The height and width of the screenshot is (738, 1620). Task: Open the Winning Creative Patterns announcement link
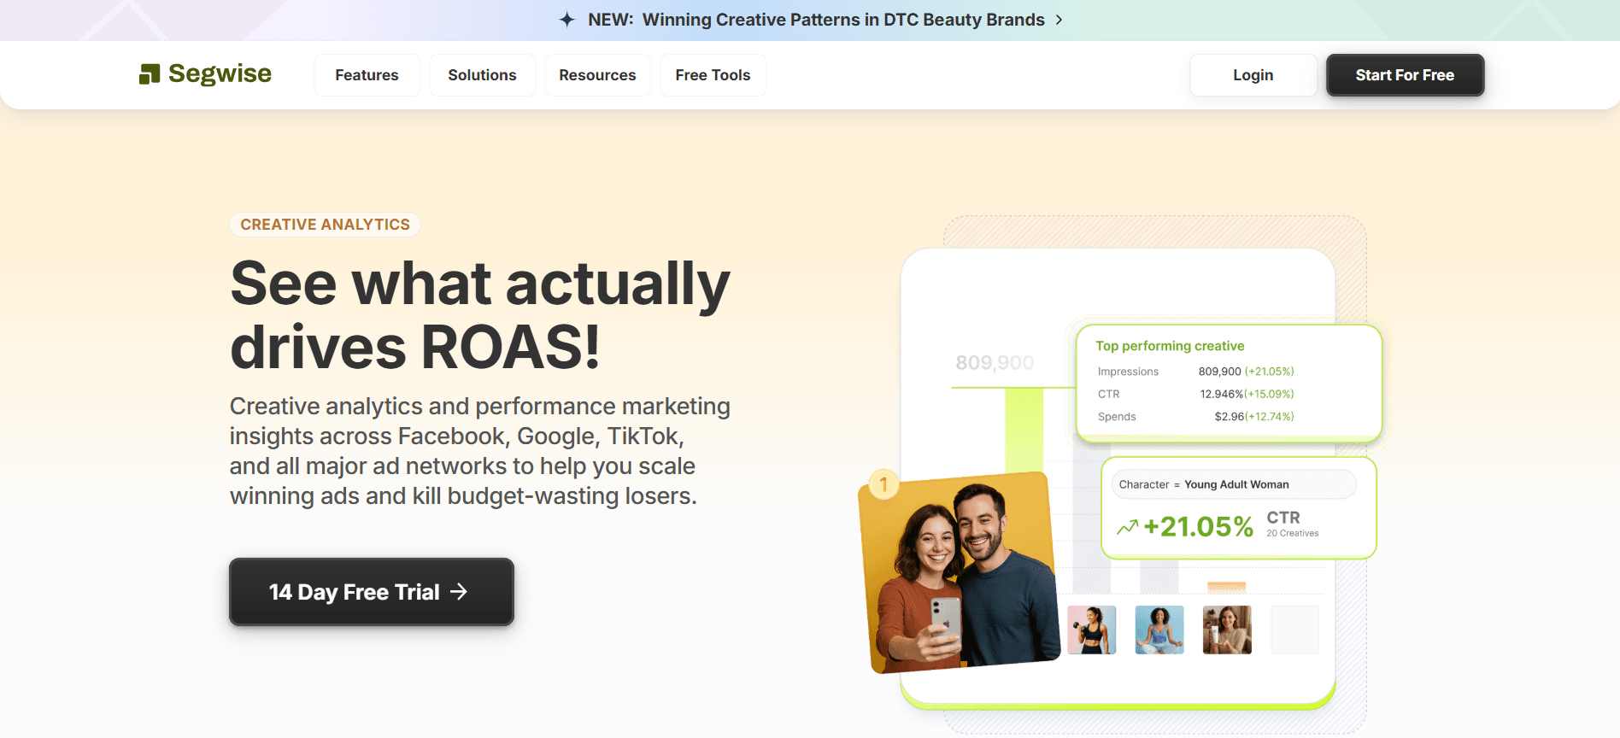[842, 20]
